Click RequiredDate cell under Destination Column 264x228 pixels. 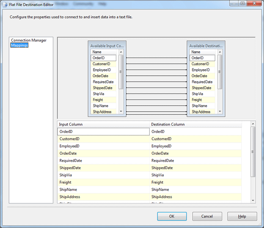[195, 160]
